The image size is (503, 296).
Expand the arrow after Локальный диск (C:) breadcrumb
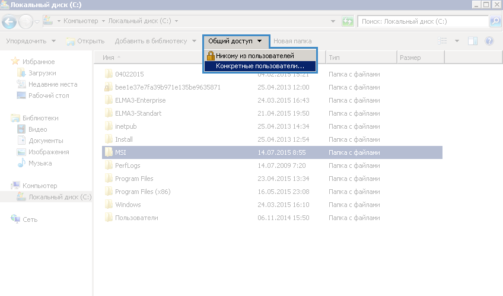coord(176,21)
